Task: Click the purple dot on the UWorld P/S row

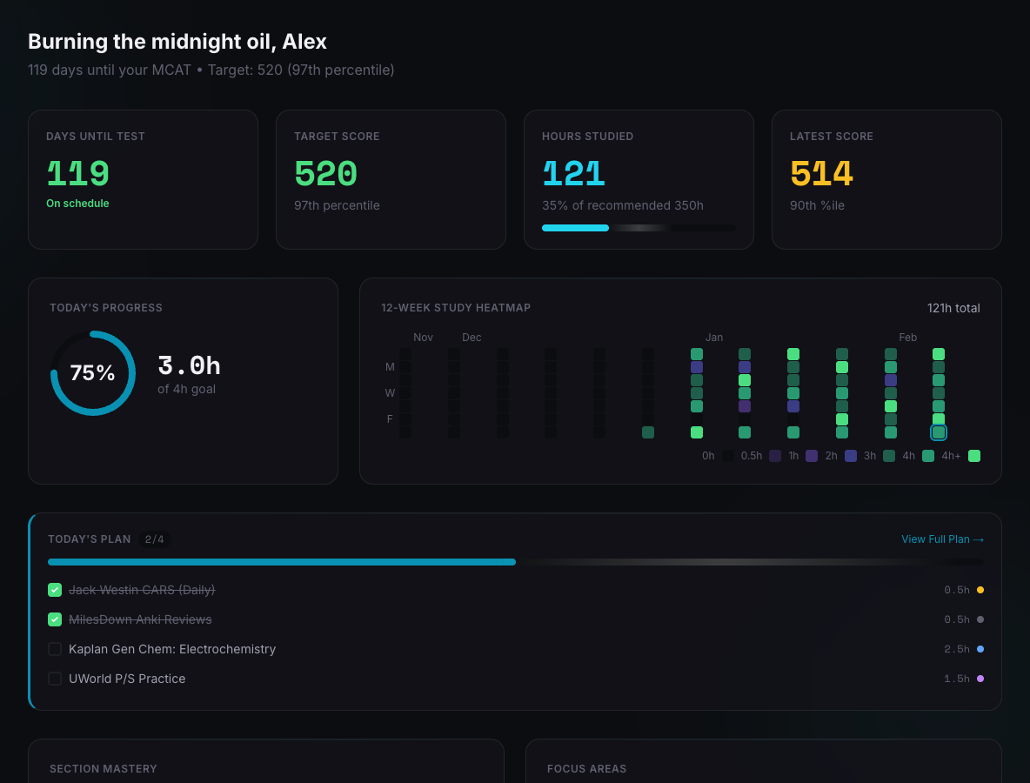Action: coord(980,679)
